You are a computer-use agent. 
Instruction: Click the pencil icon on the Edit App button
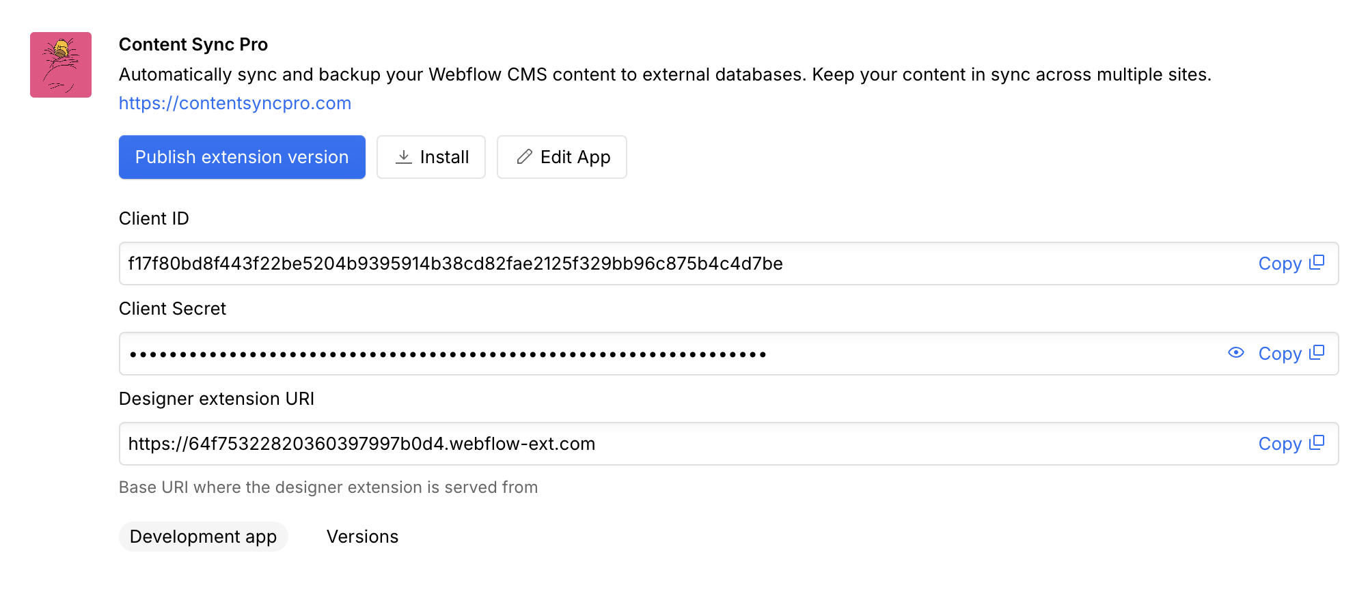[x=524, y=157]
